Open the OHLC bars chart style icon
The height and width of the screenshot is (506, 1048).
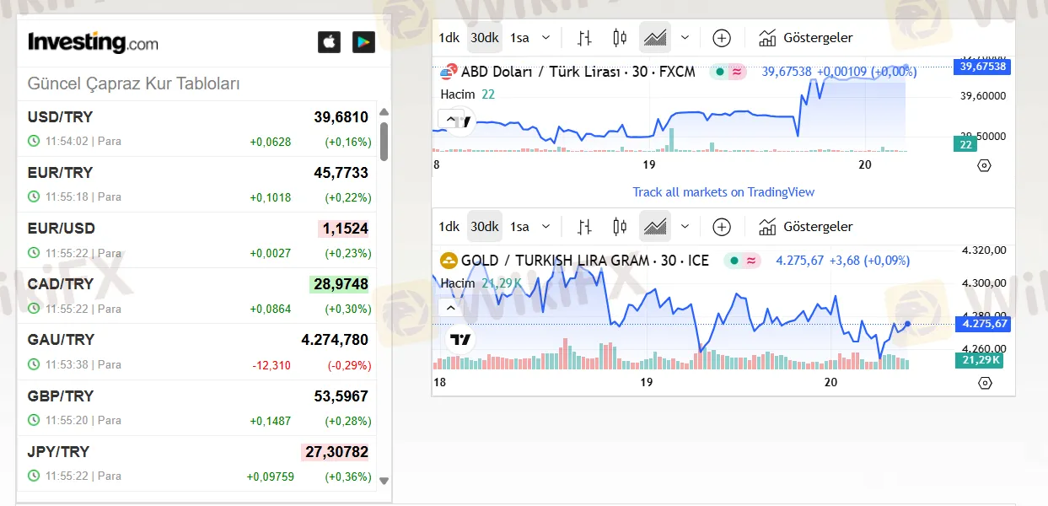click(583, 37)
